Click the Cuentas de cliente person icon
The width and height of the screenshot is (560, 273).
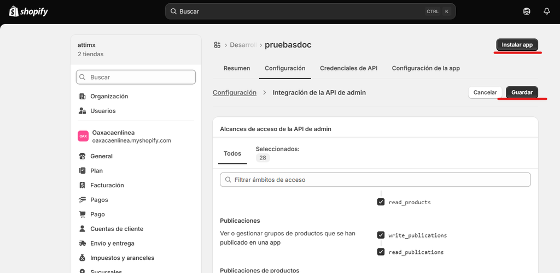82,229
